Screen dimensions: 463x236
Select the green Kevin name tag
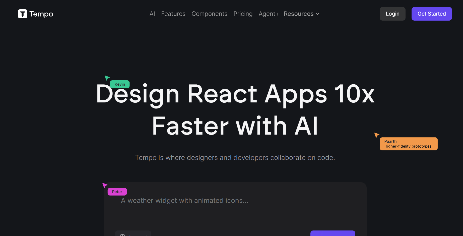pyautogui.click(x=120, y=84)
